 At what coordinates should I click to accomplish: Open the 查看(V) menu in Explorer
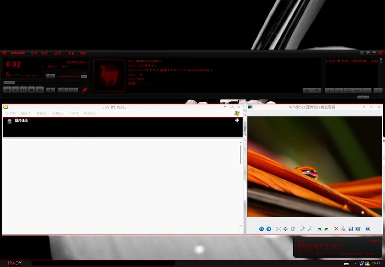(x=42, y=114)
